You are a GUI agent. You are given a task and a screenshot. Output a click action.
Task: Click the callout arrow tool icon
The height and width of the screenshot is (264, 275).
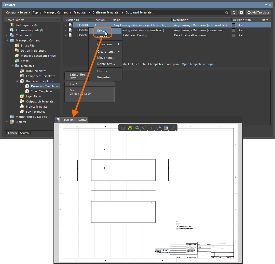click(159, 128)
